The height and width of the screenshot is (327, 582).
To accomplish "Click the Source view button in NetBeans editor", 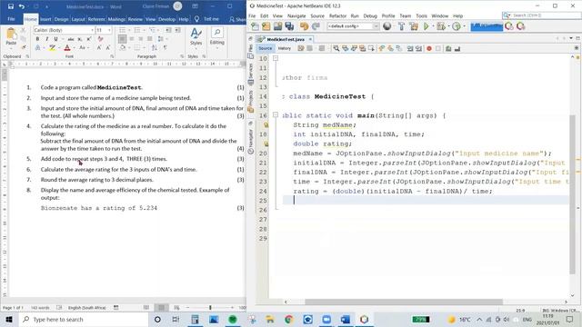I will click(265, 48).
